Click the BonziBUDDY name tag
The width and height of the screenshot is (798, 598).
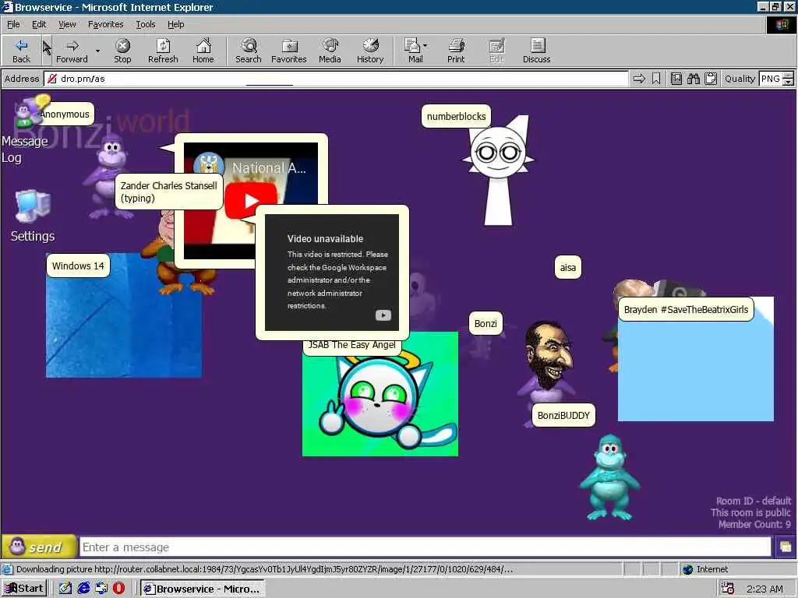tap(563, 416)
